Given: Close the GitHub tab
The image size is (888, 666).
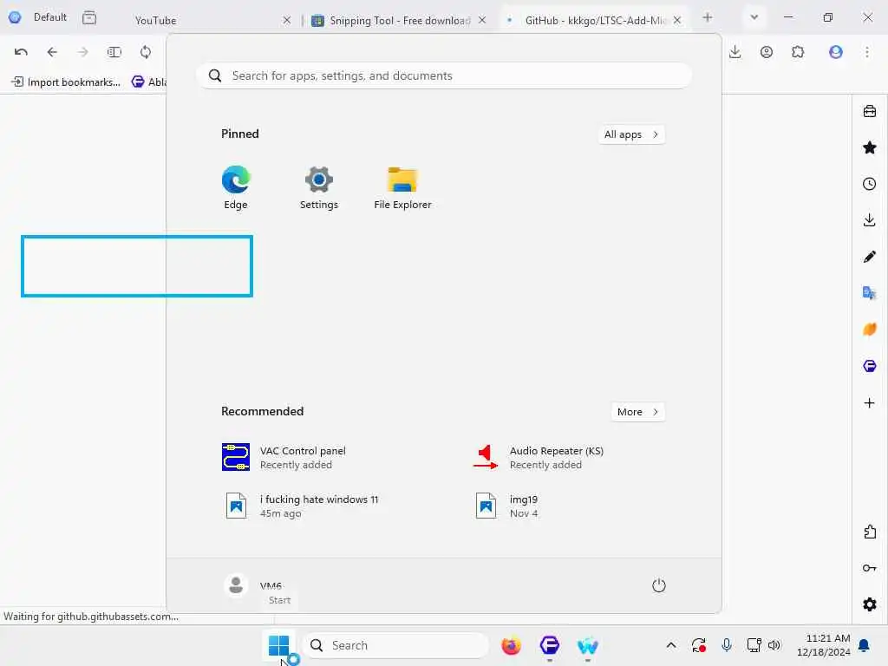Looking at the screenshot, I should pyautogui.click(x=677, y=21).
